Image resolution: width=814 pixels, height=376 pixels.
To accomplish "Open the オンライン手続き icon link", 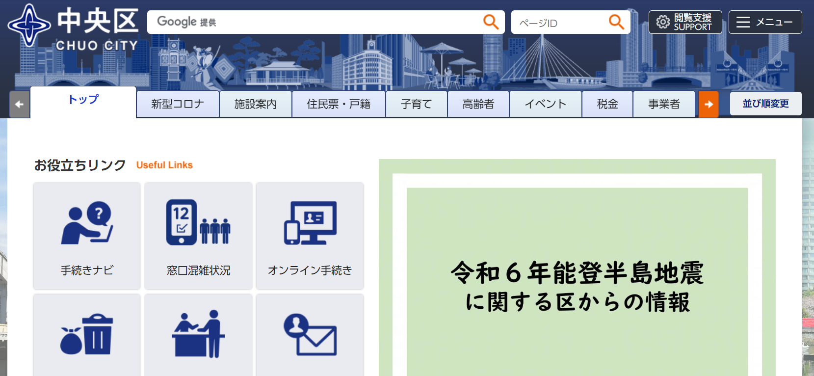I will coord(310,236).
